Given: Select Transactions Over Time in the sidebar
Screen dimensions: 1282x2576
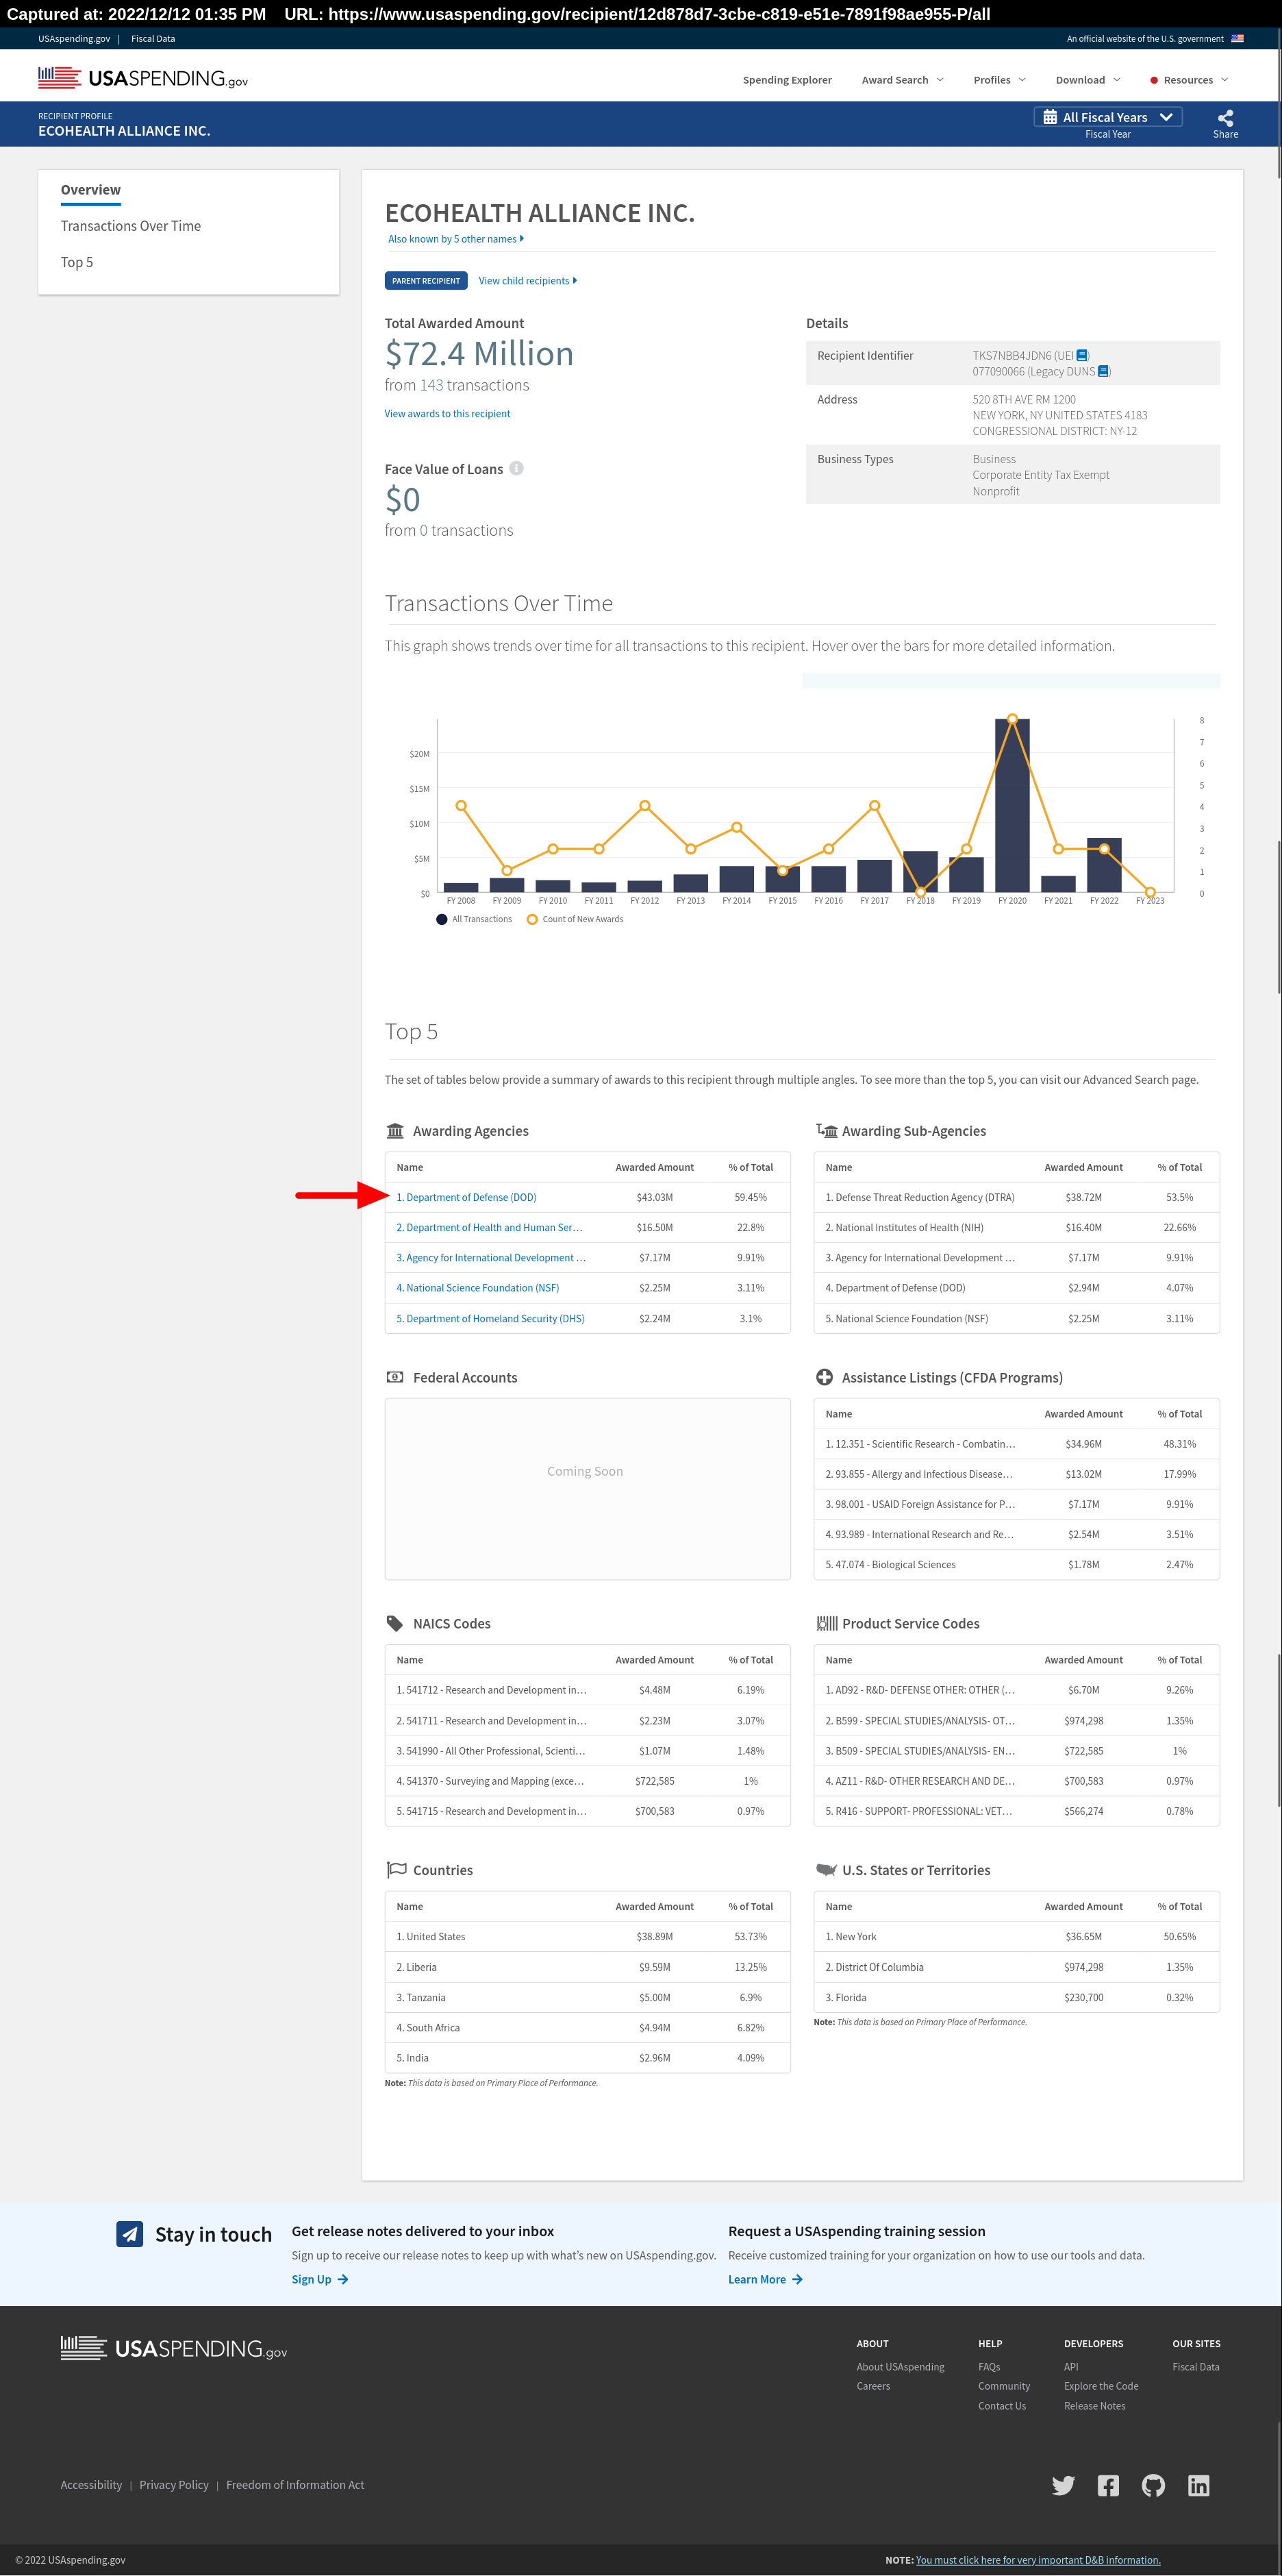Looking at the screenshot, I should [130, 226].
